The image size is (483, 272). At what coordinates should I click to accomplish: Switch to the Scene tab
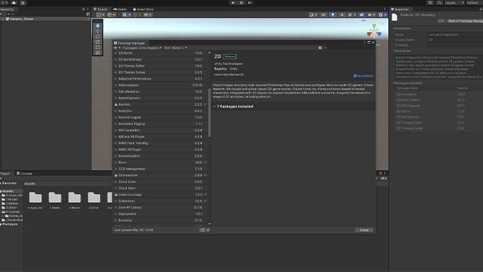point(101,9)
